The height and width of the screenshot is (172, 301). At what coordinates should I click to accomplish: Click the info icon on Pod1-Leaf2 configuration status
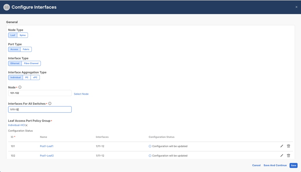(x=149, y=156)
